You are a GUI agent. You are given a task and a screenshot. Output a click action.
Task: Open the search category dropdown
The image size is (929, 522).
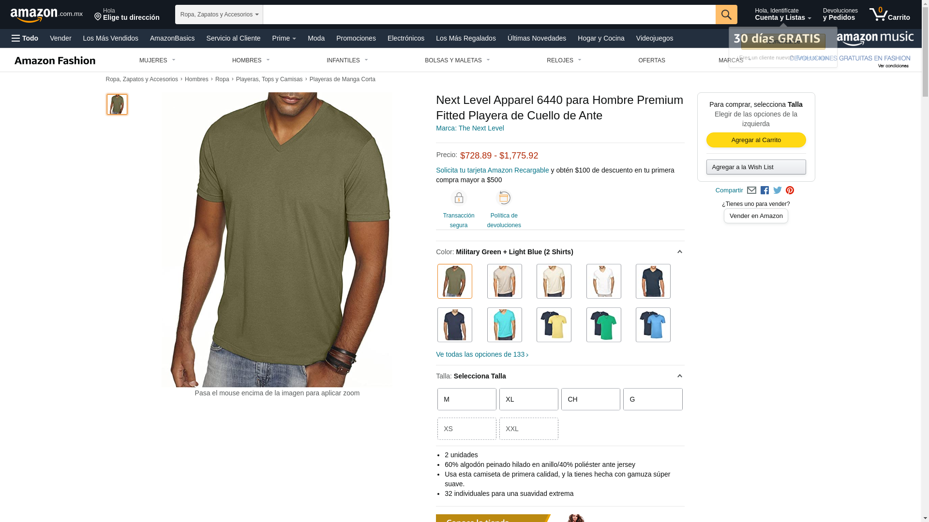pyautogui.click(x=219, y=14)
